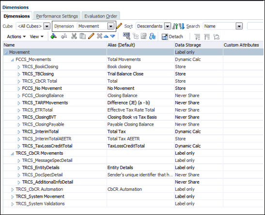Select the TRCS_TaxLossCreditTotal member

click(x=47, y=146)
